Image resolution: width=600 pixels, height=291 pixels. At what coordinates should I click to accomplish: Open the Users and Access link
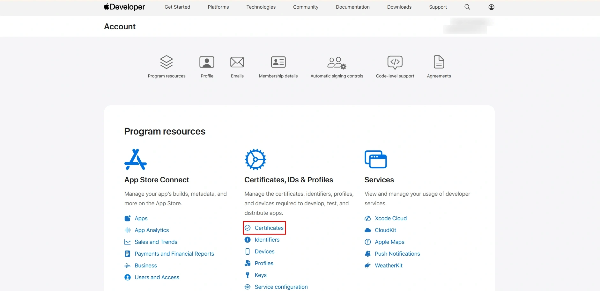point(157,277)
